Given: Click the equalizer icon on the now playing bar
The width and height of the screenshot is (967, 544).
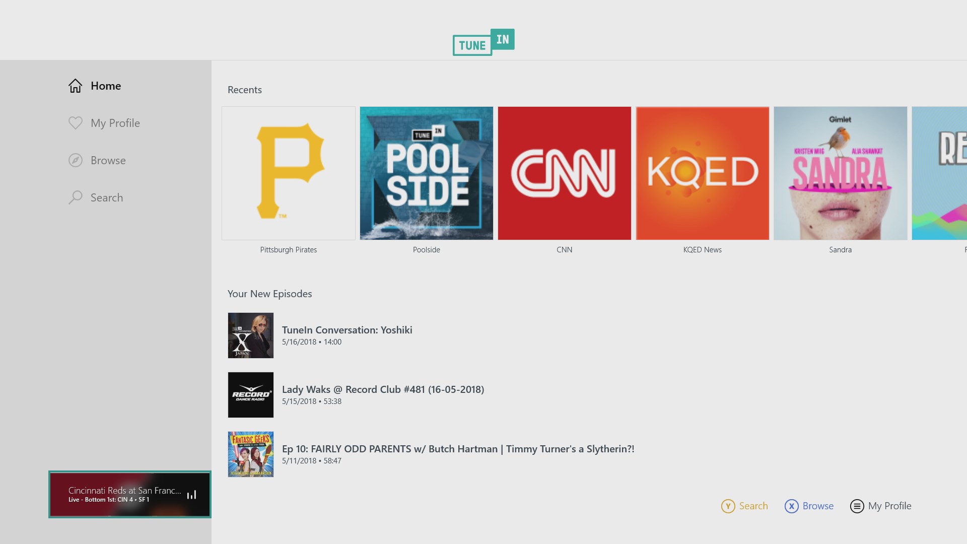Looking at the screenshot, I should click(x=192, y=495).
